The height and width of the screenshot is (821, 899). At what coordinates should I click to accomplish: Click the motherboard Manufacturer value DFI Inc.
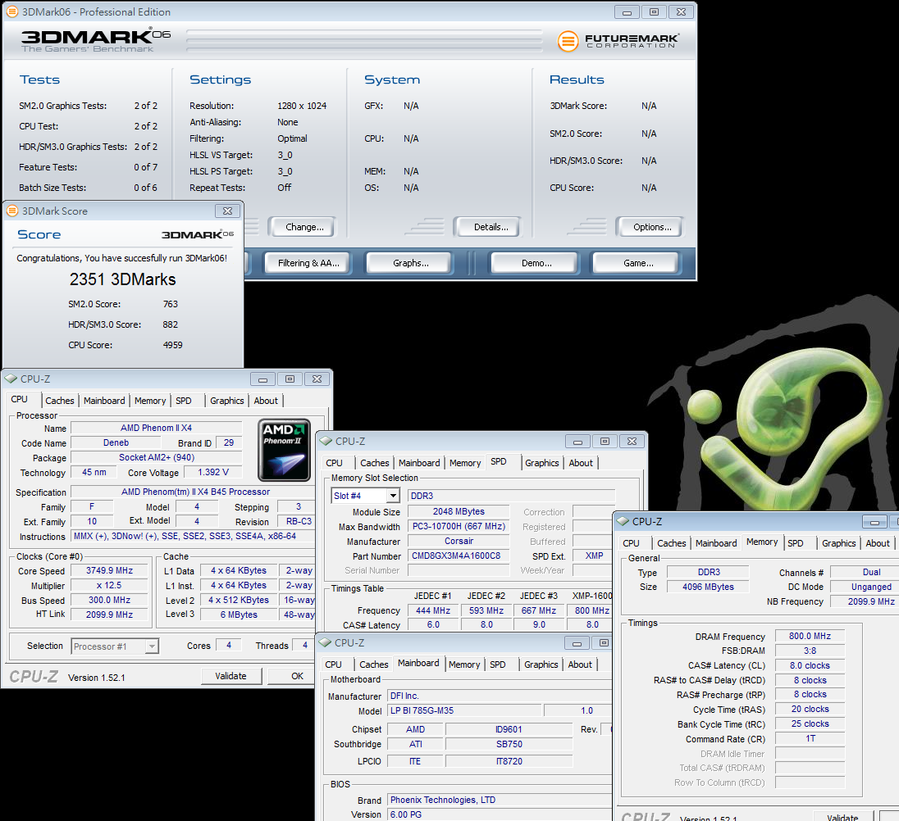point(499,696)
